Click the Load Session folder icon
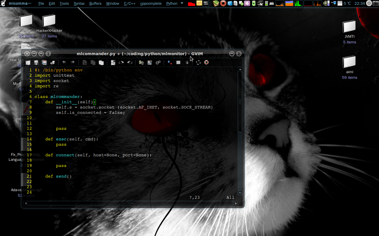The width and height of the screenshot is (379, 236). click(141, 63)
